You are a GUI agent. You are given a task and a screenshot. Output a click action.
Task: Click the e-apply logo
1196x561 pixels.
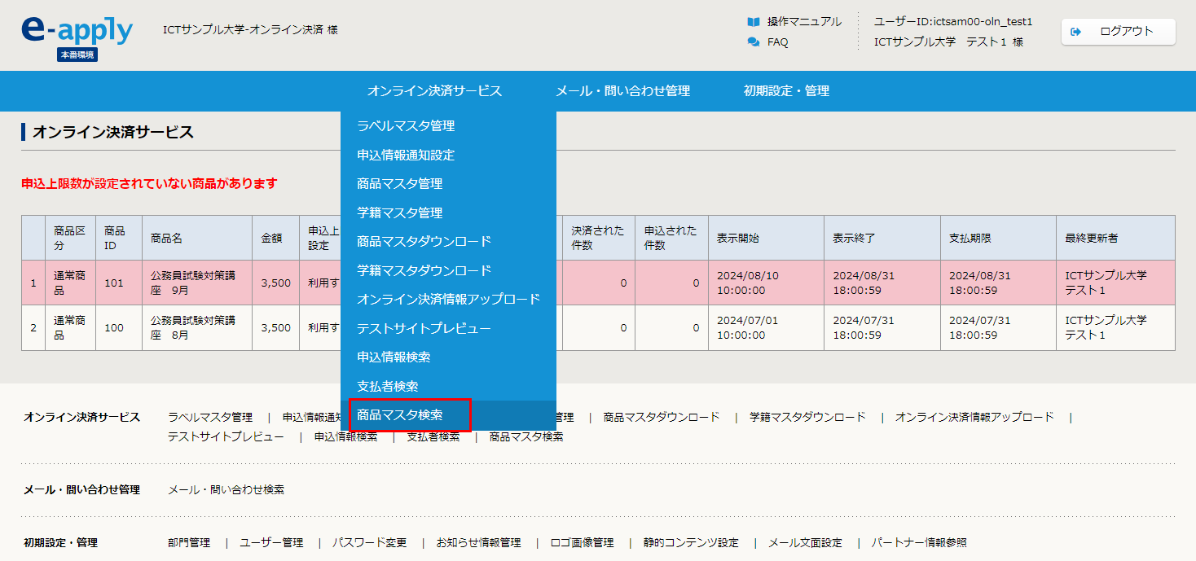click(x=77, y=33)
